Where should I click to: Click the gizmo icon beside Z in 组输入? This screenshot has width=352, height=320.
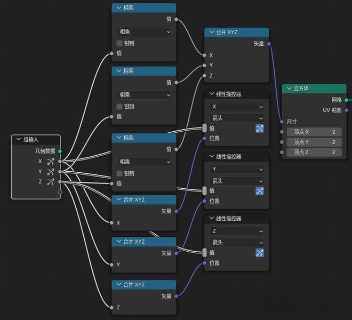tap(51, 182)
